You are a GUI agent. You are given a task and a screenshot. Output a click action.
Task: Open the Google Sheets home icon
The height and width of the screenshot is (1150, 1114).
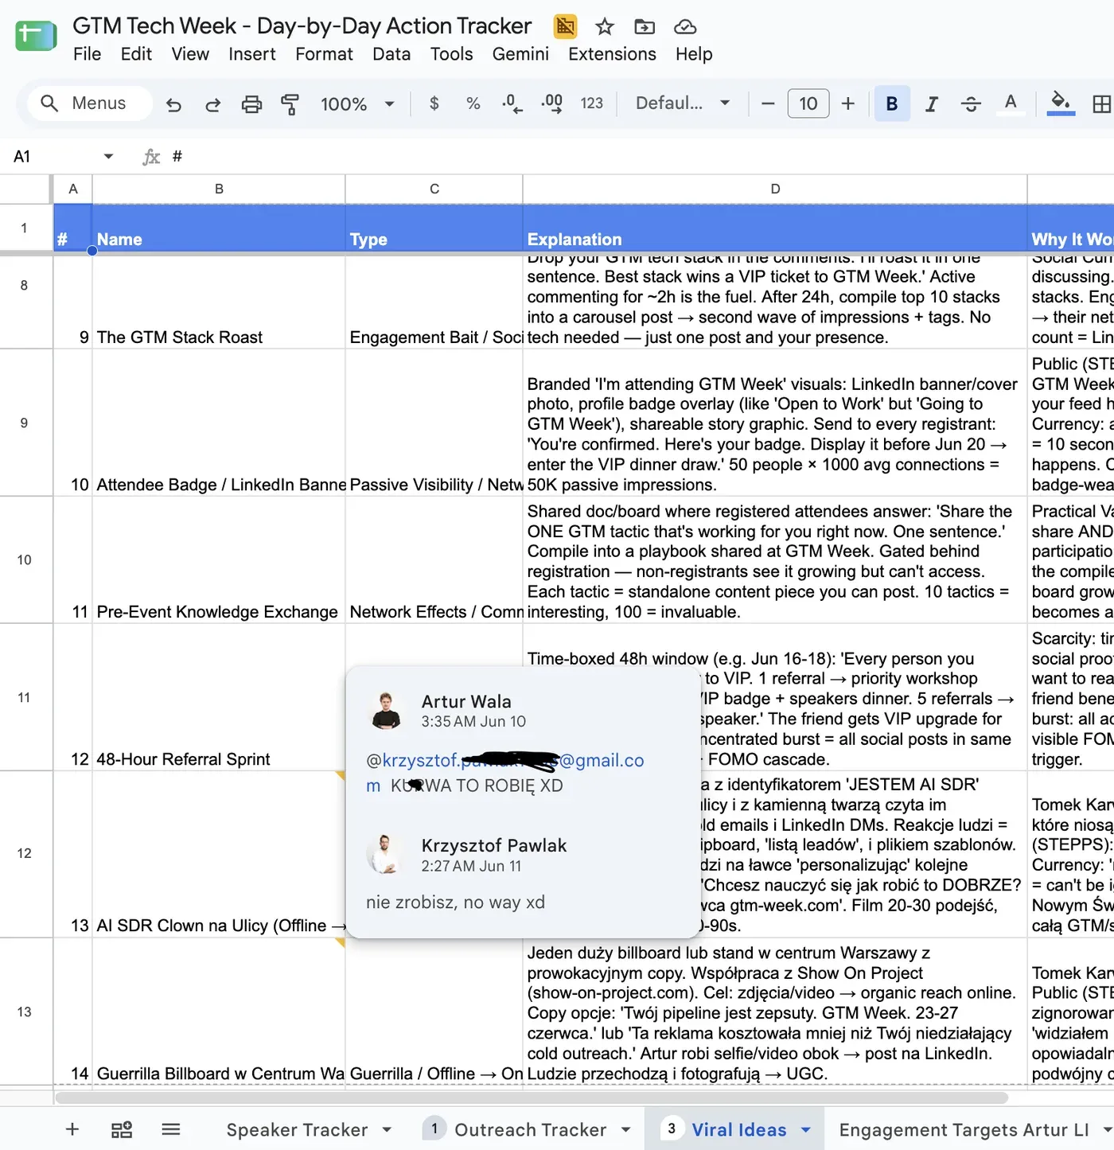(x=36, y=35)
